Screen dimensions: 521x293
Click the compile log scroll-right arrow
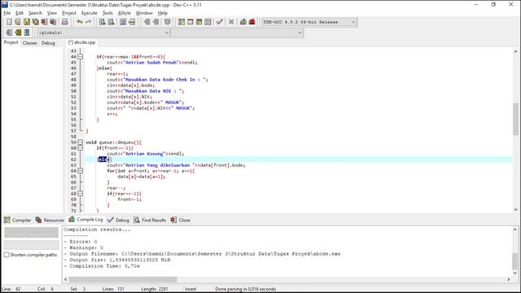[x=508, y=279]
